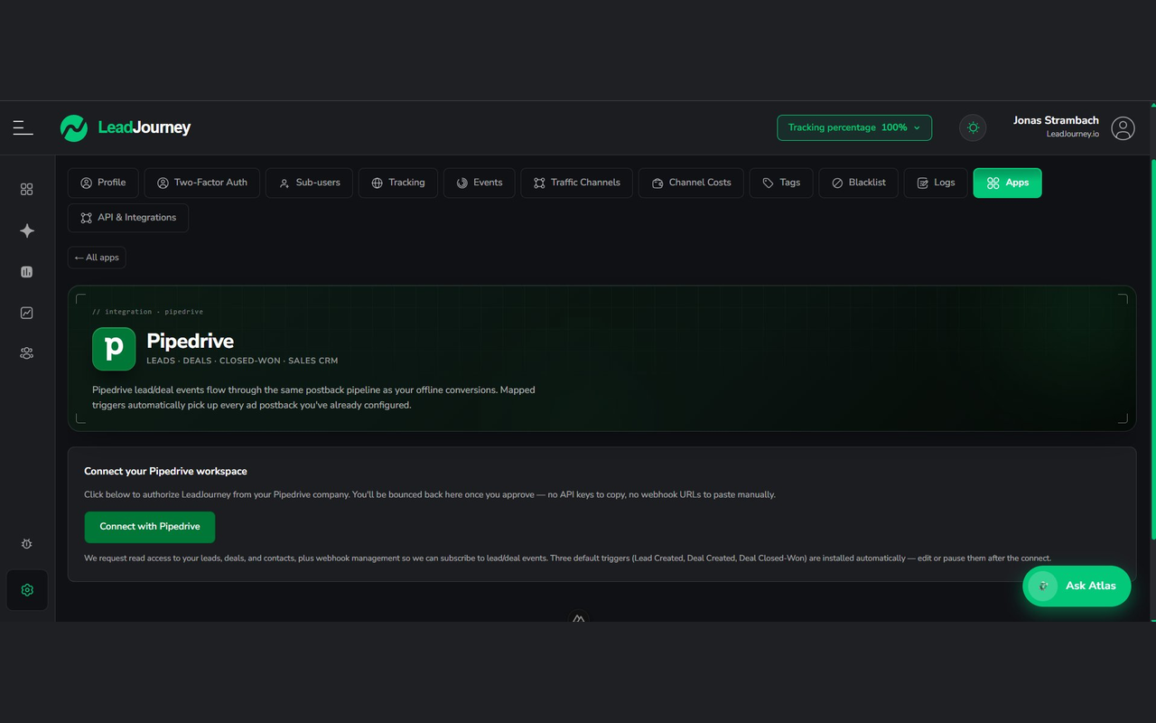Click Connect with Pipedrive button
This screenshot has width=1156, height=723.
(150, 527)
